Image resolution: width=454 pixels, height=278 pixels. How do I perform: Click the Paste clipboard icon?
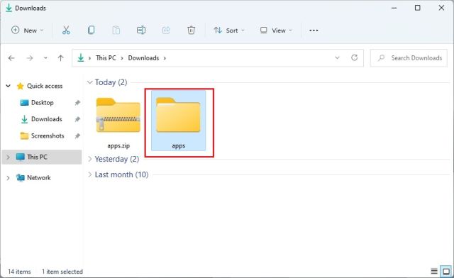pos(116,30)
